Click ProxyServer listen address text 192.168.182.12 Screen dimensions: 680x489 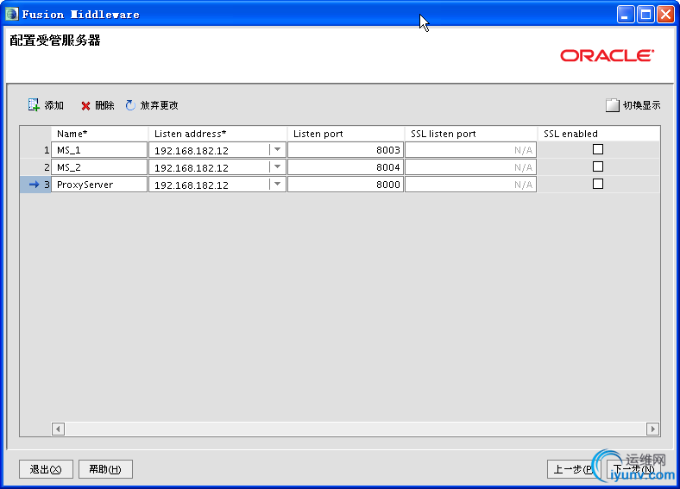tap(192, 185)
